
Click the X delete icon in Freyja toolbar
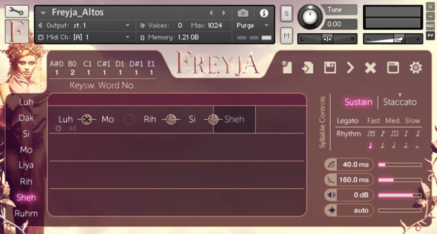370,68
